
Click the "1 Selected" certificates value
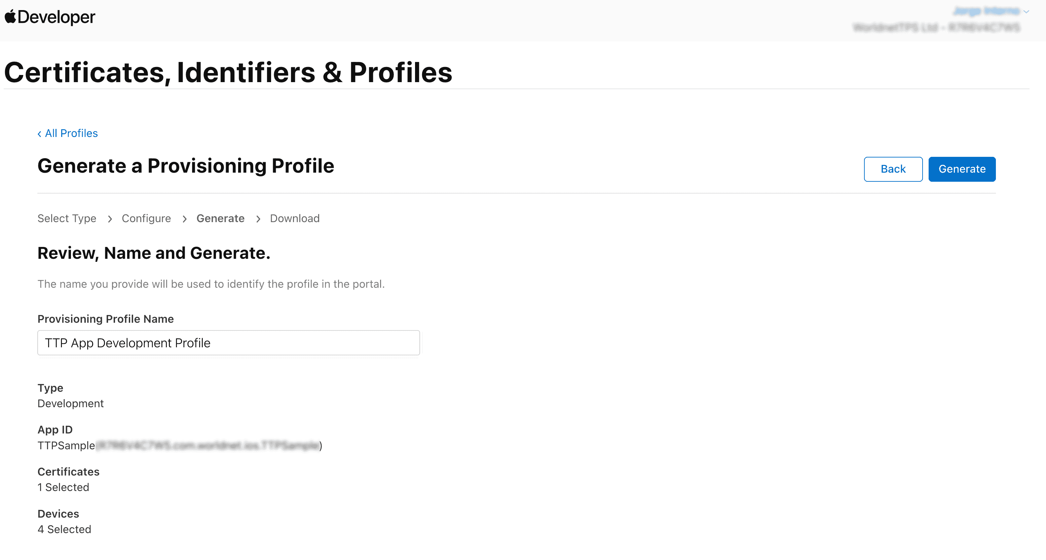point(63,487)
